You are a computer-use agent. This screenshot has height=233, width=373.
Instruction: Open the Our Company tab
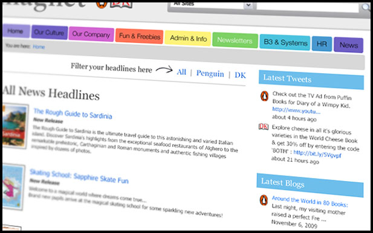(91, 34)
